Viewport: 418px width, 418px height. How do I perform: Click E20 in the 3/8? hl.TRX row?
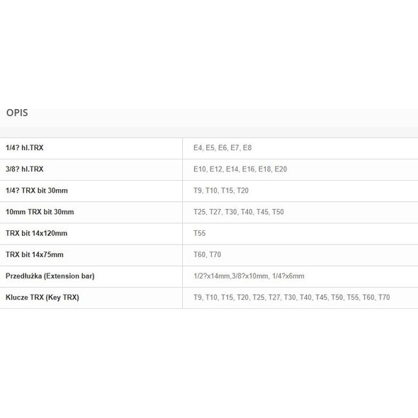pos(281,169)
